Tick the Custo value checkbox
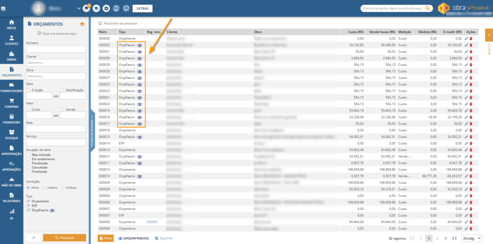The image size is (493, 244). pos(28,110)
